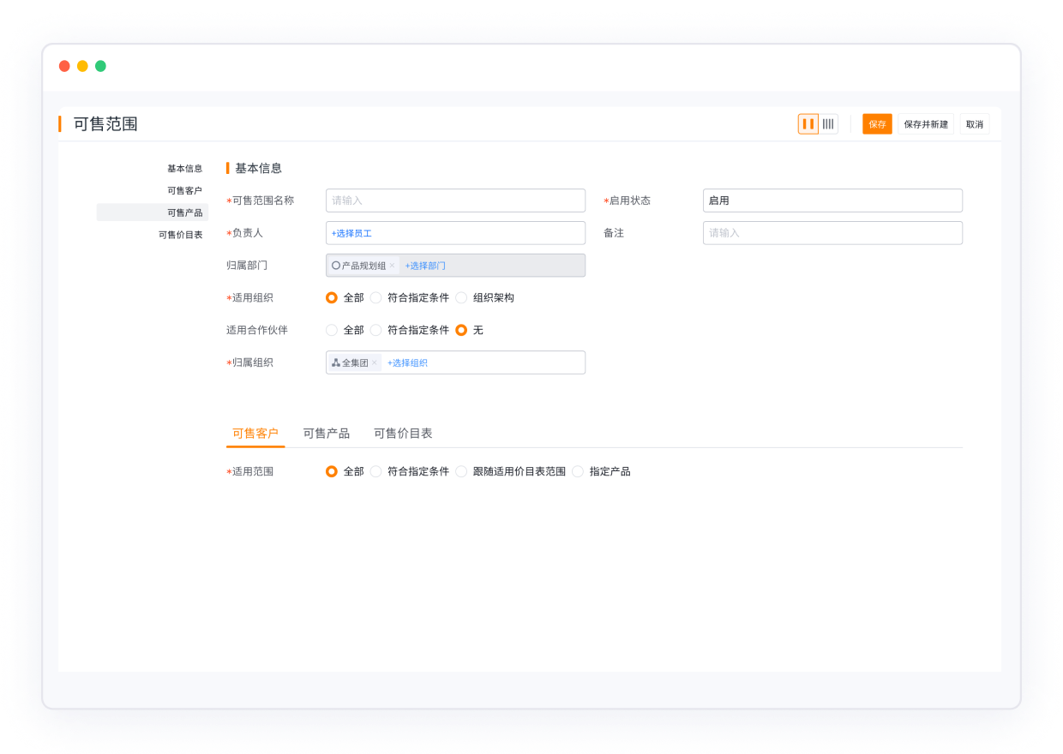The height and width of the screenshot is (754, 1063).
Task: Click the 可售范围名称 input field
Action: click(455, 200)
